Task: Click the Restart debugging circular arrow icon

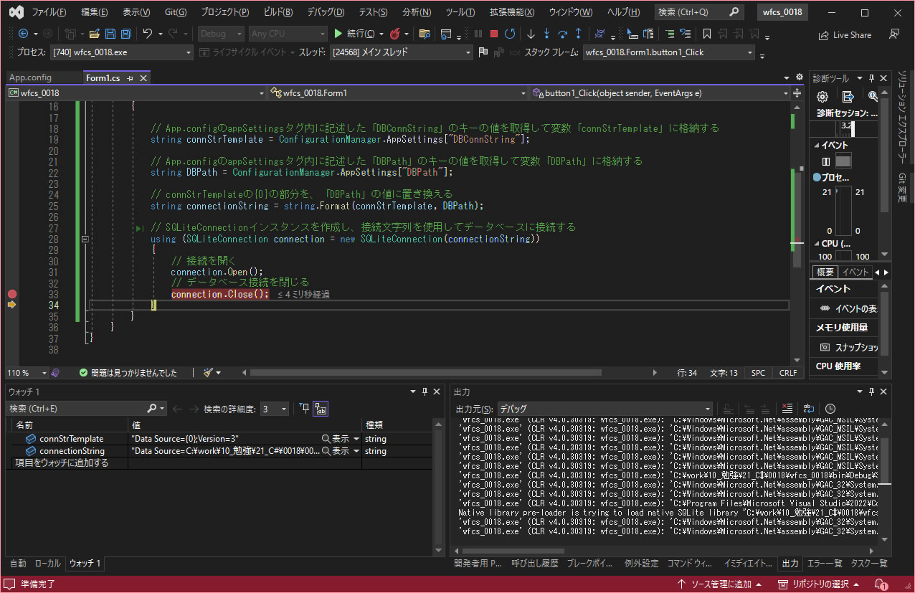Action: pyautogui.click(x=509, y=33)
